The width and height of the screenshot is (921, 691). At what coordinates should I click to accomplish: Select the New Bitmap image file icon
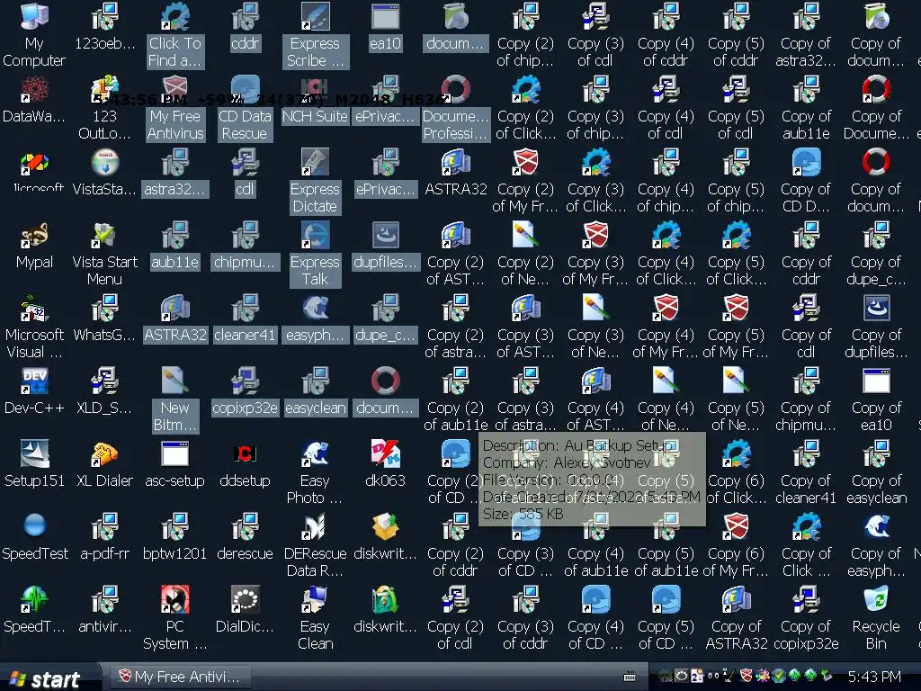coord(174,381)
